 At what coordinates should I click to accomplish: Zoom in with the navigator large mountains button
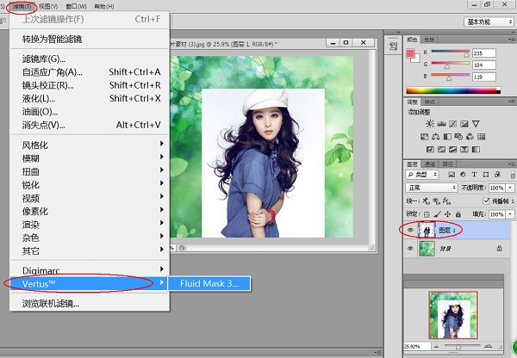(489, 346)
